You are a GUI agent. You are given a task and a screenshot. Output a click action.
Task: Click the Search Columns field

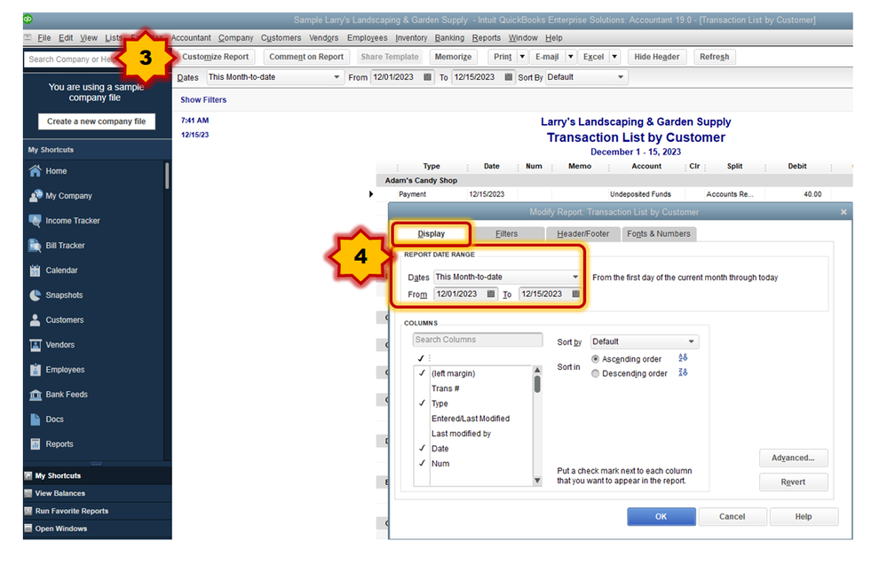pos(478,340)
